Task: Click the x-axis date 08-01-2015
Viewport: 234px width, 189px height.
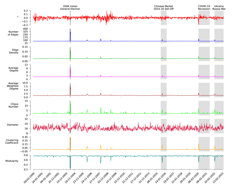Action: click(152, 178)
